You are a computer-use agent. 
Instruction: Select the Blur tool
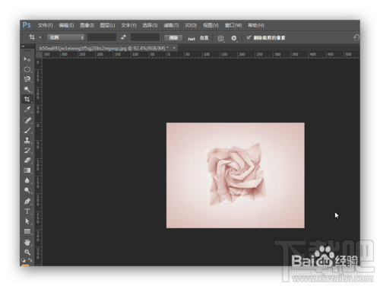click(27, 180)
